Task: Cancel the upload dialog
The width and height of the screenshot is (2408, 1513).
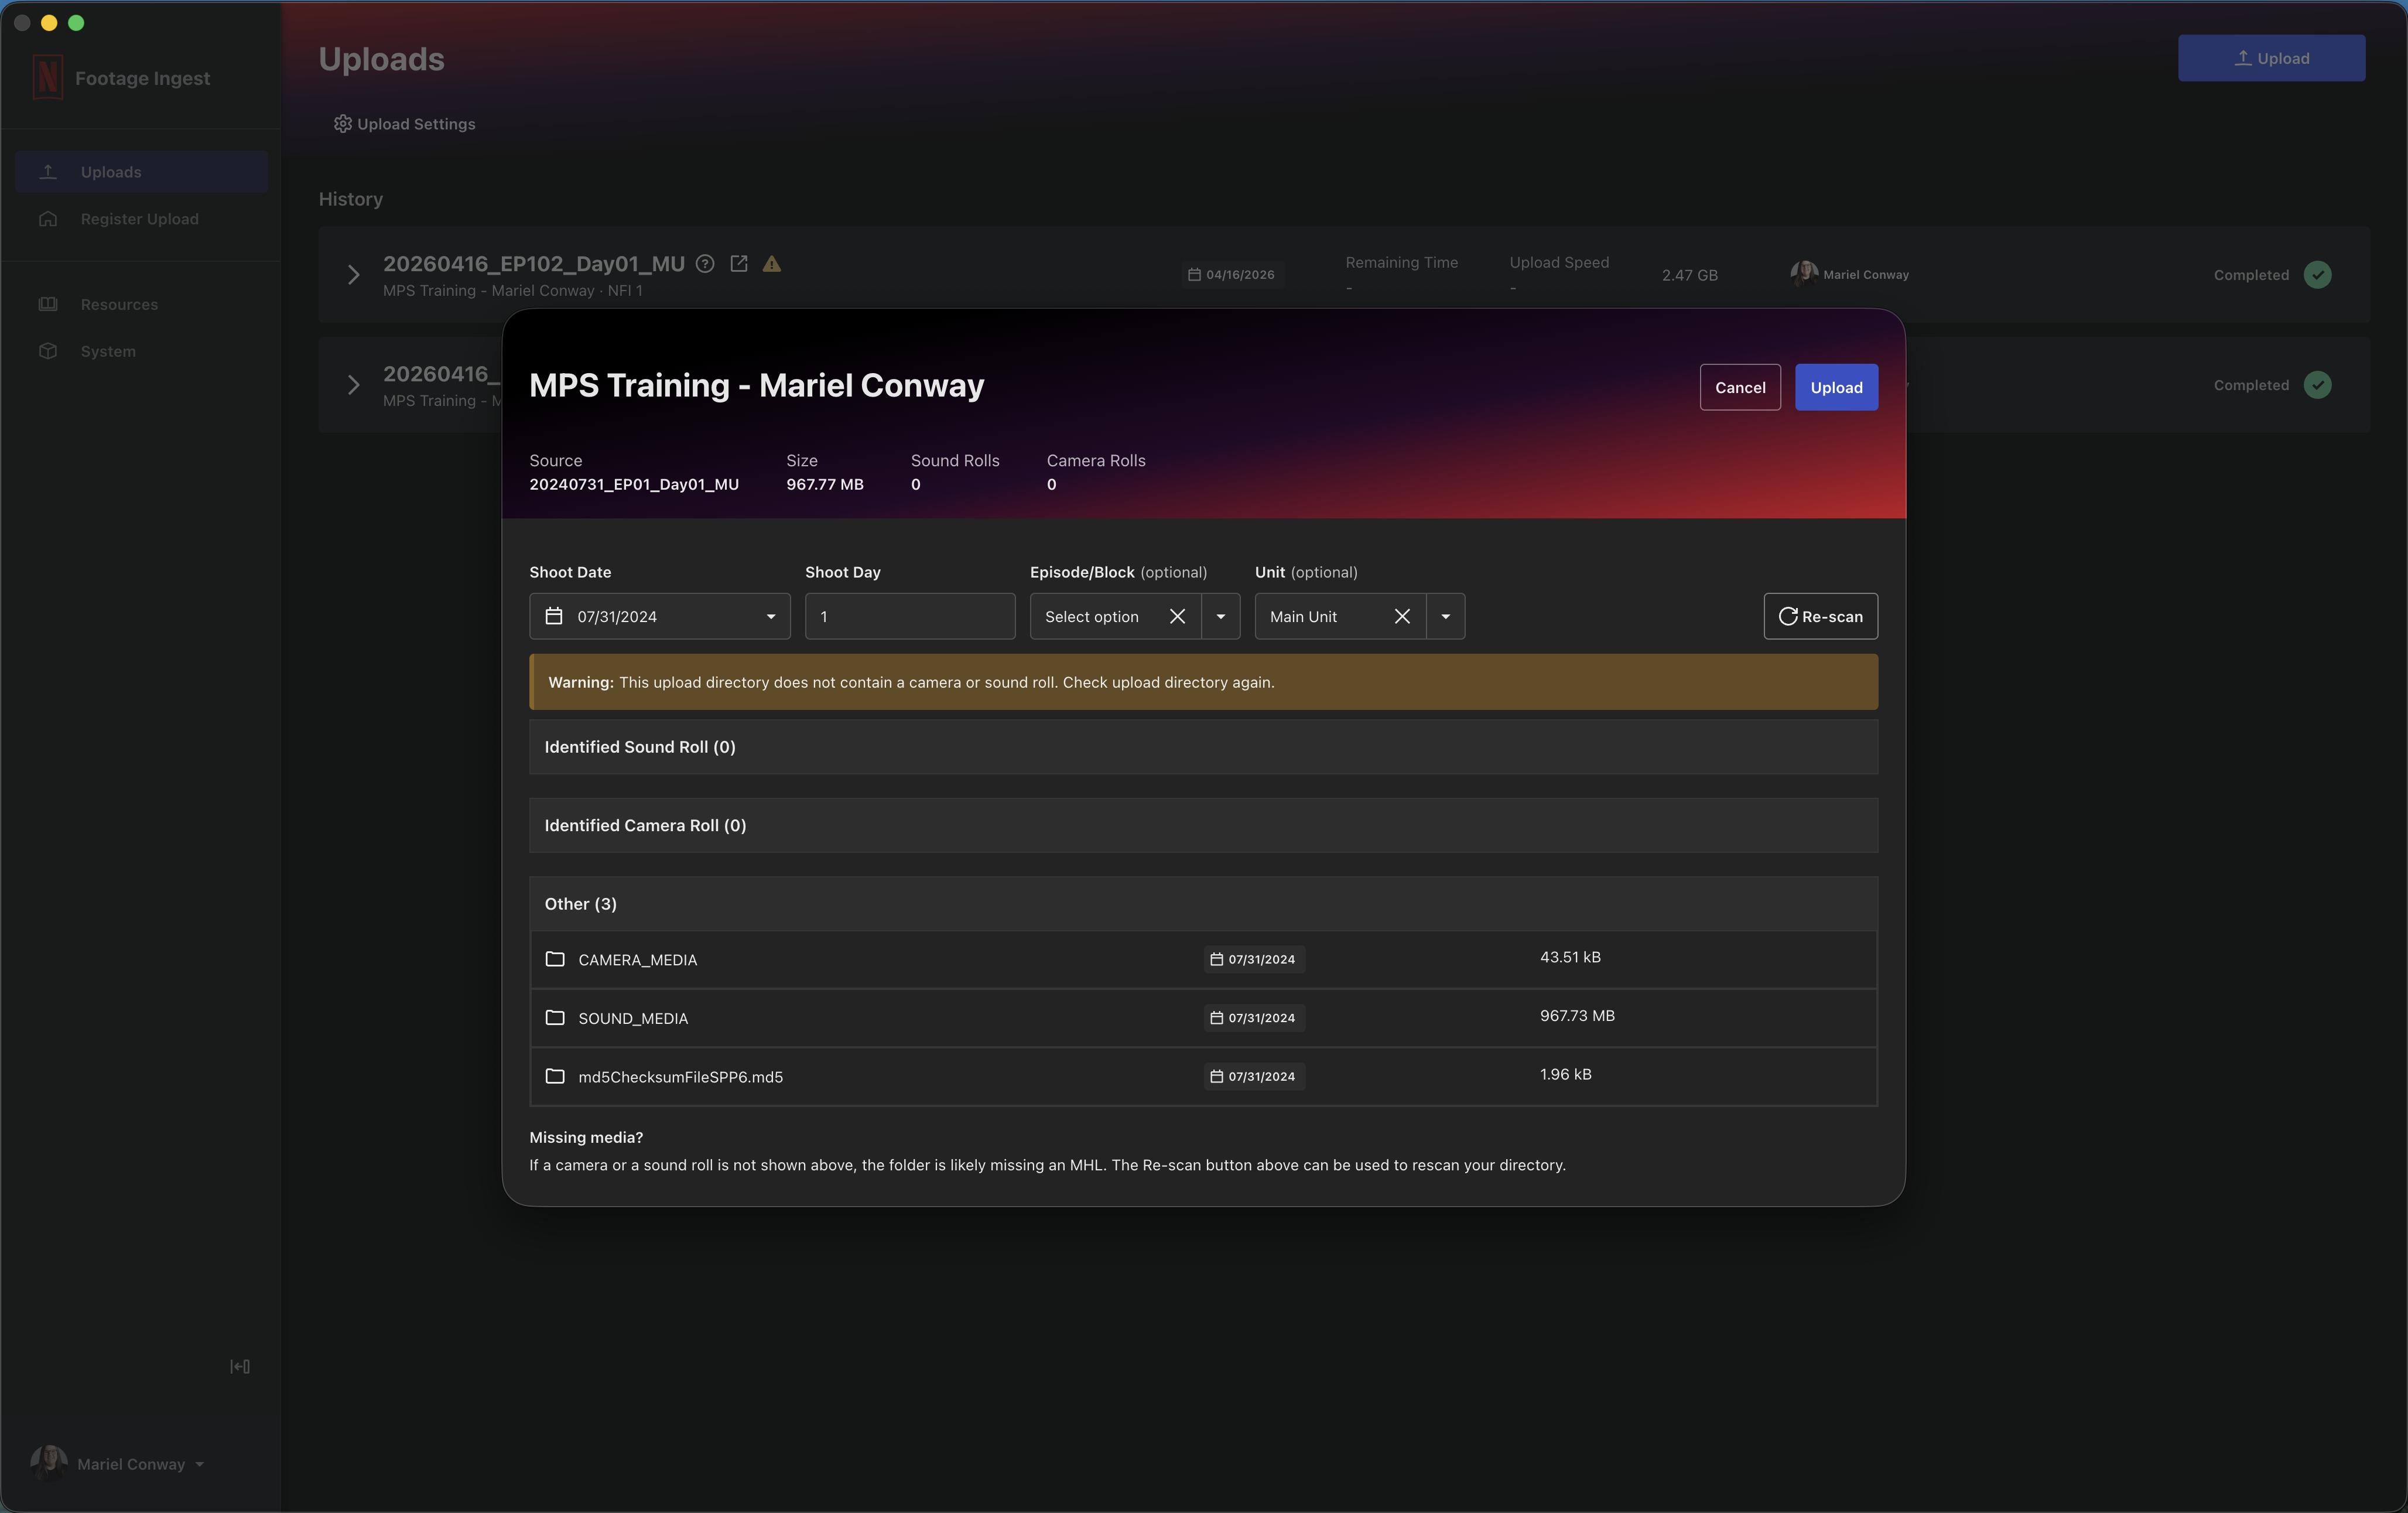Action: click(x=1740, y=387)
